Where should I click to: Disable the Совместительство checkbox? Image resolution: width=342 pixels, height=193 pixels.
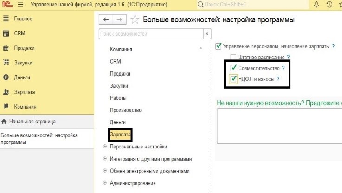point(233,68)
